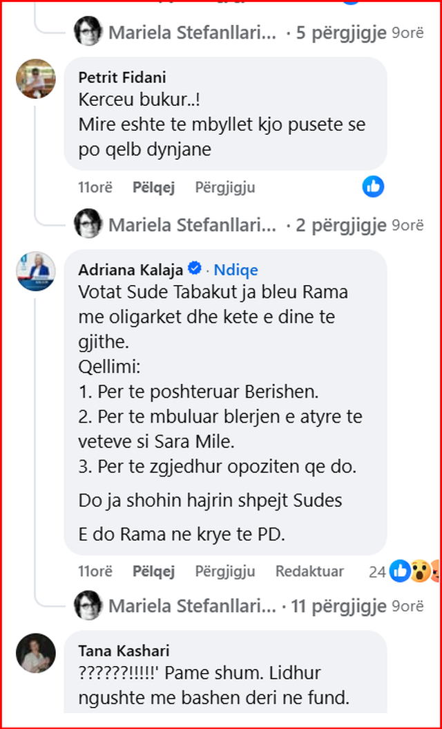This screenshot has width=442, height=729.
Task: Click Mariela's small avatar beside 5 përgjigje
Action: tap(88, 32)
